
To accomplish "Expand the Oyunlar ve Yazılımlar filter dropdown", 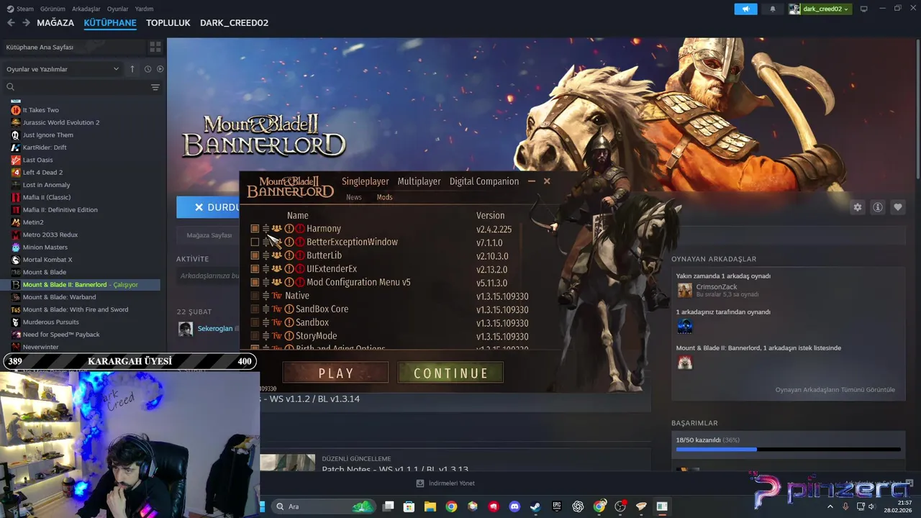I will (63, 69).
